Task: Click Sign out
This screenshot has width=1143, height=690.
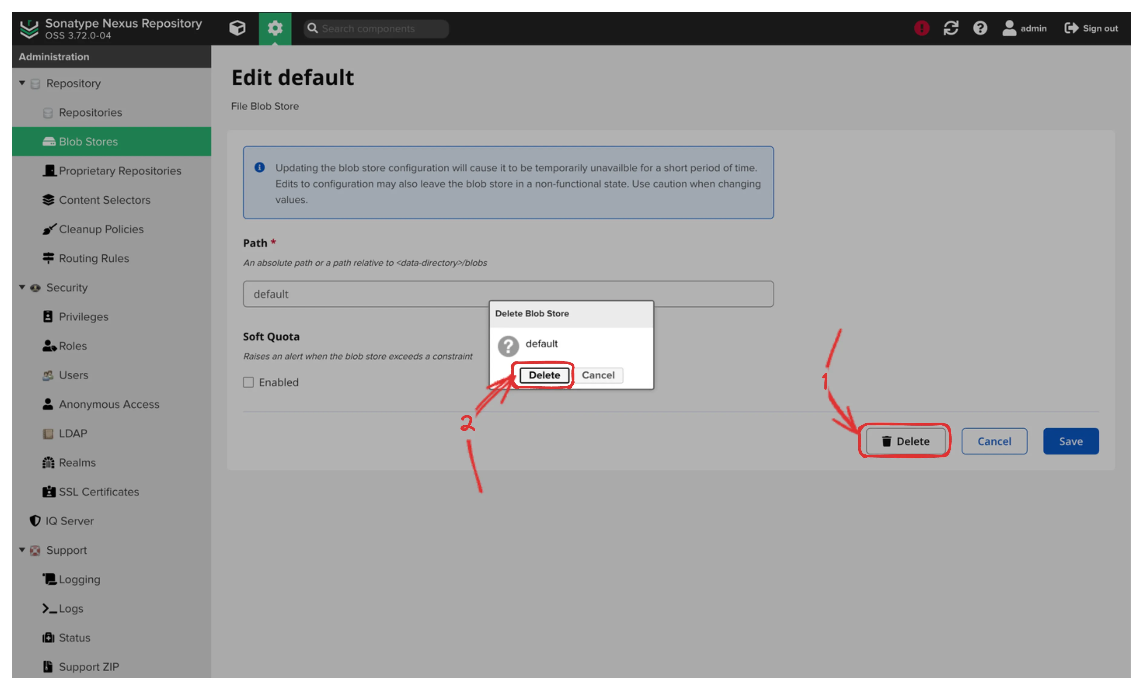Action: point(1091,28)
